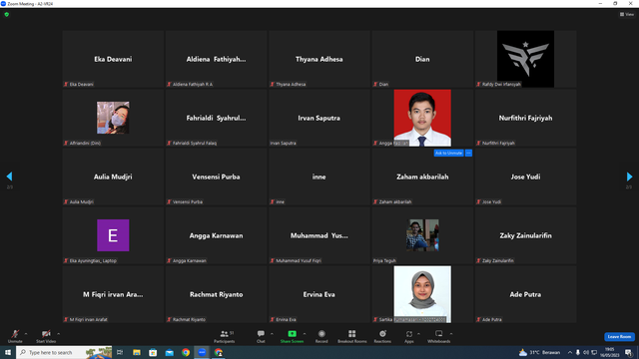Open Microsoft Store from the taskbar
This screenshot has height=359, width=639.
point(153,352)
